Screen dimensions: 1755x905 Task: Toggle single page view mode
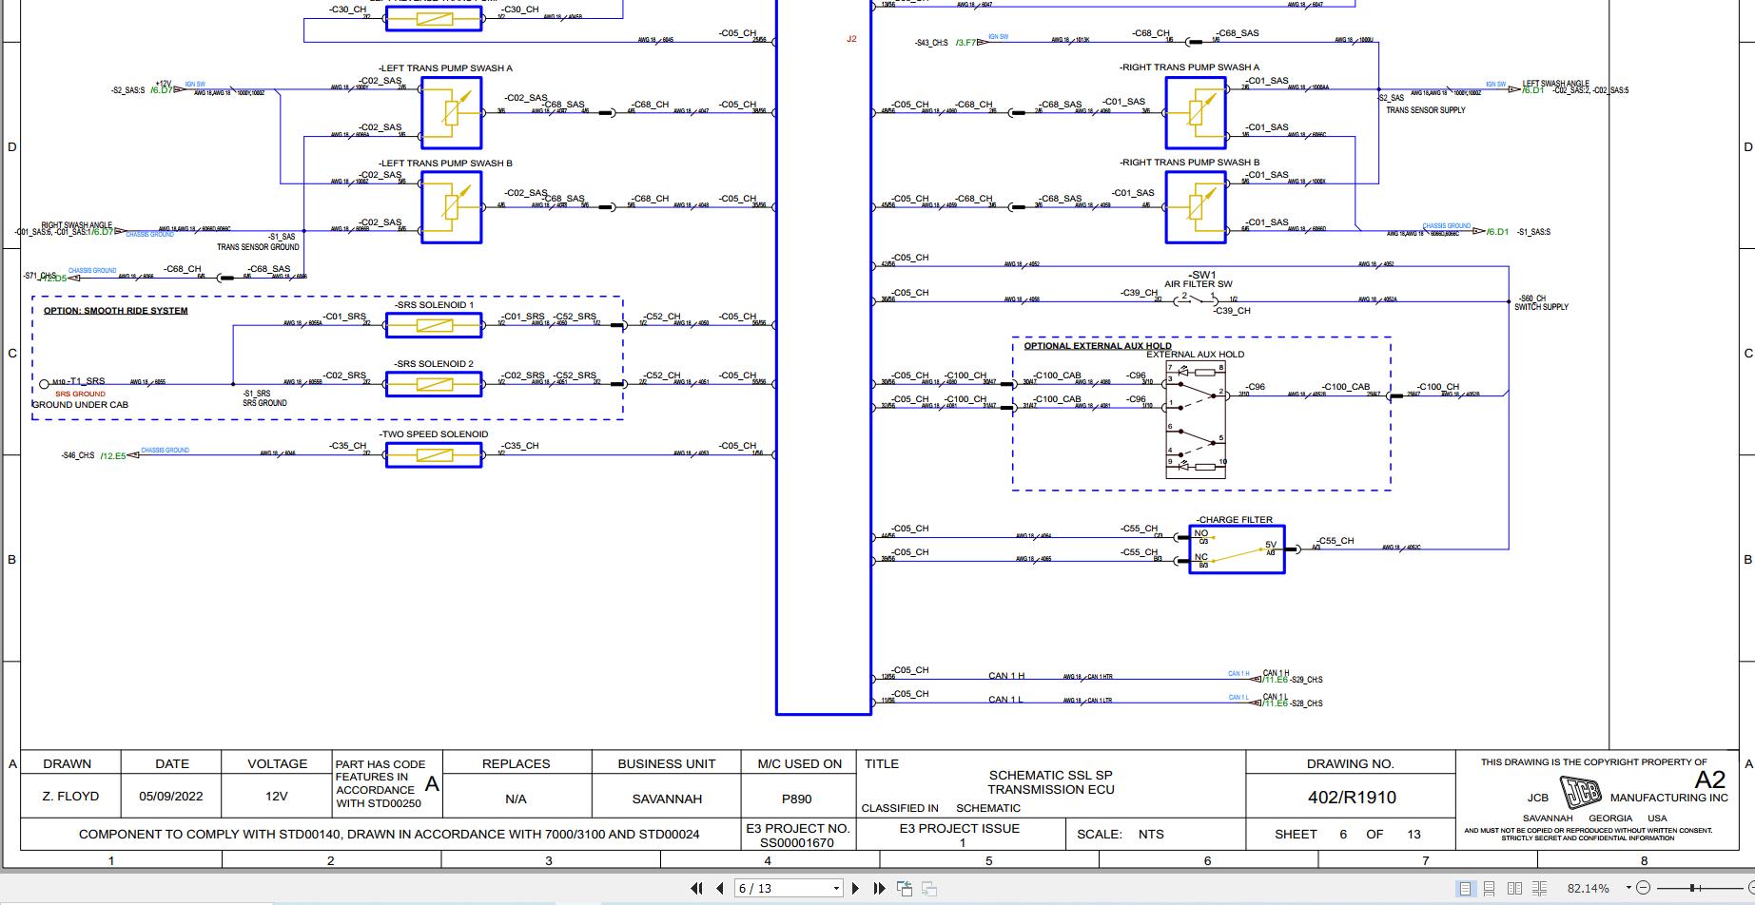pyautogui.click(x=1466, y=888)
